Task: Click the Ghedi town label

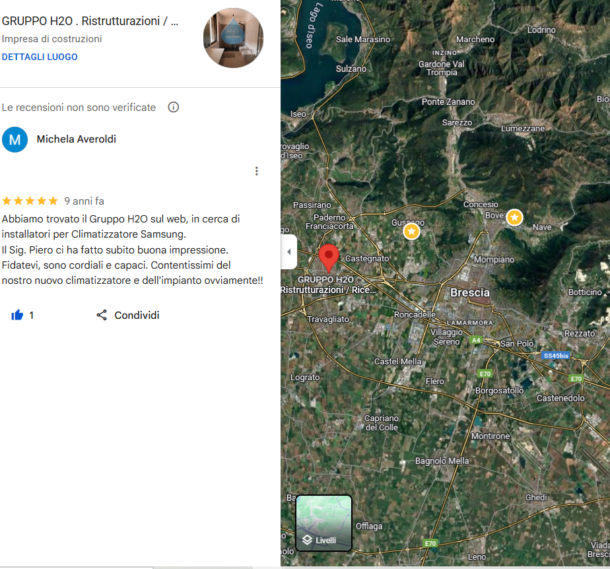Action: [536, 498]
